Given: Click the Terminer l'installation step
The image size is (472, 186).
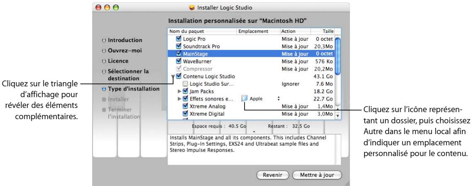Looking at the screenshot, I should (124, 113).
